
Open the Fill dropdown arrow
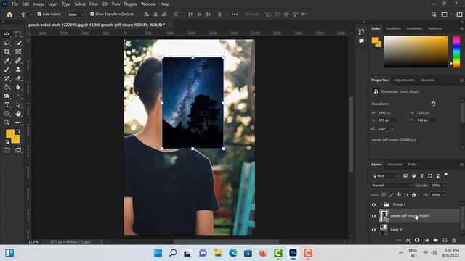[445, 195]
